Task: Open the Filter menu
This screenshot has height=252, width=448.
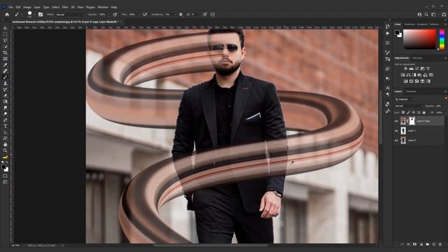Action: pyautogui.click(x=65, y=7)
